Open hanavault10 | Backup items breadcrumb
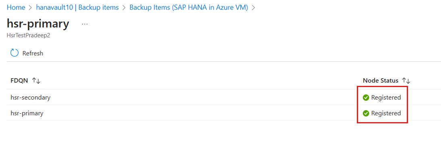441x154 pixels. (x=77, y=8)
